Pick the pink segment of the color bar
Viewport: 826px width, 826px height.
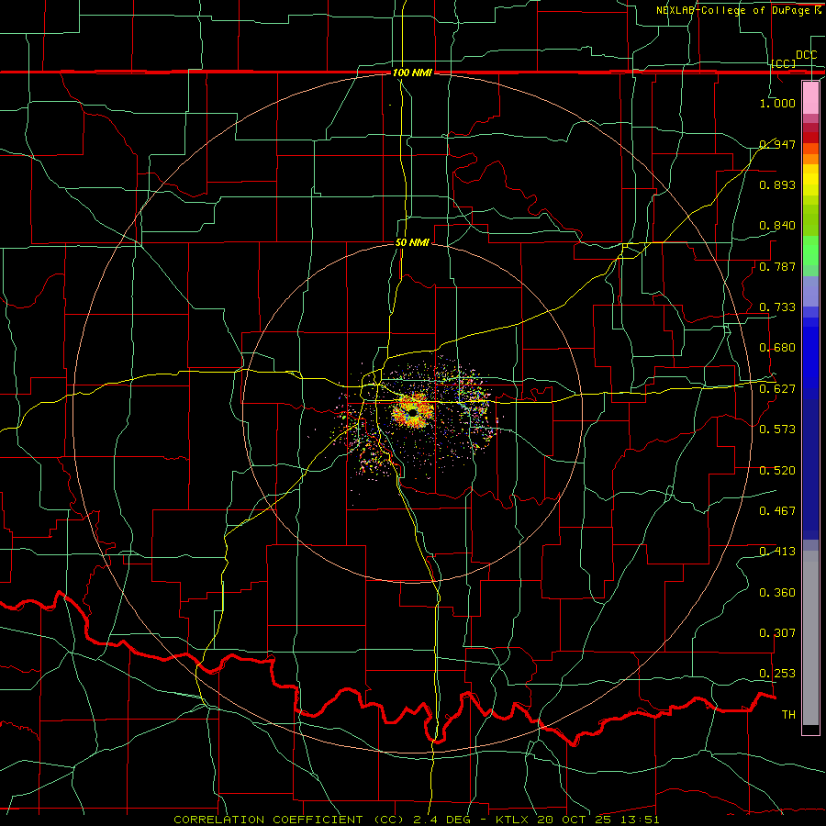click(x=810, y=97)
